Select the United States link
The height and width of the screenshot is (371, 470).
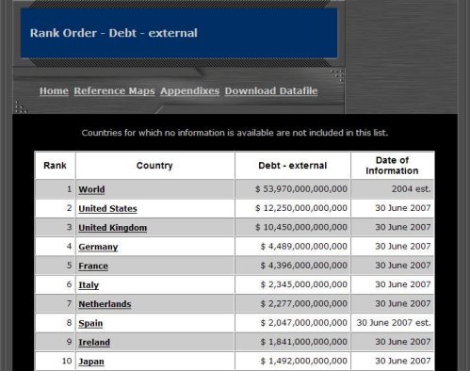click(107, 208)
